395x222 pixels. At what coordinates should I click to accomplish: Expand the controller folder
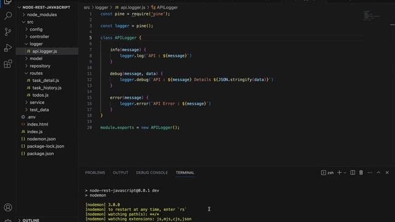point(39,36)
